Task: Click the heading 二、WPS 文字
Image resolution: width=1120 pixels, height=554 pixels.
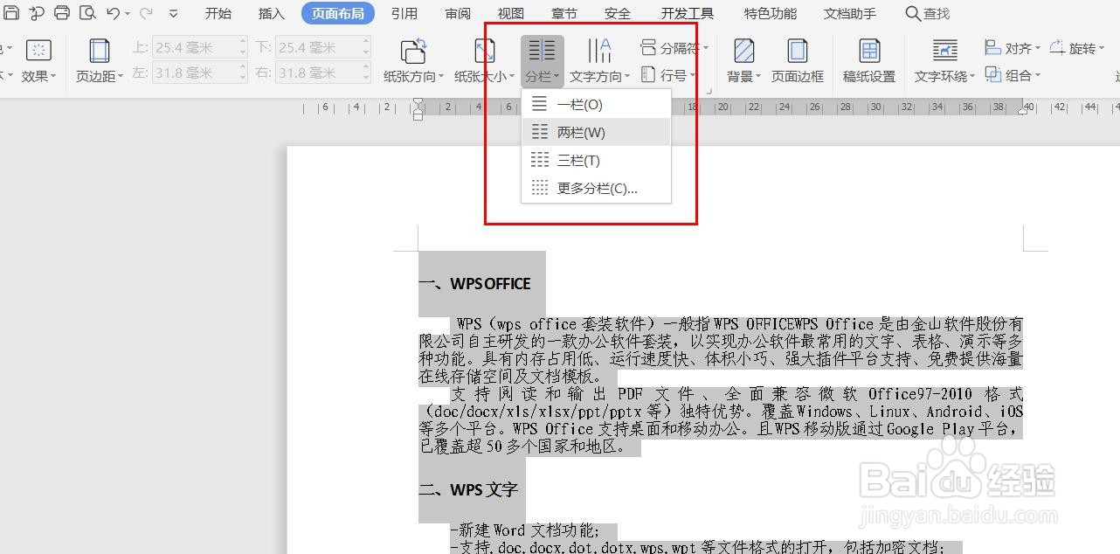Action: (x=468, y=490)
